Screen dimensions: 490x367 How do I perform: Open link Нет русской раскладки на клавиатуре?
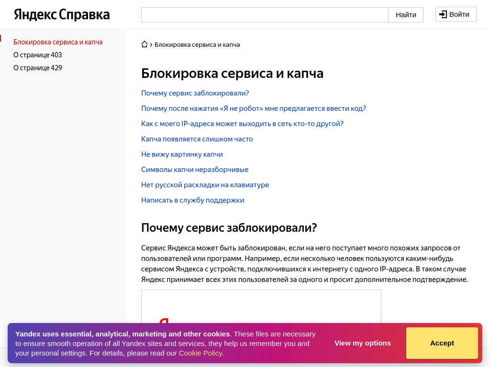[205, 185]
